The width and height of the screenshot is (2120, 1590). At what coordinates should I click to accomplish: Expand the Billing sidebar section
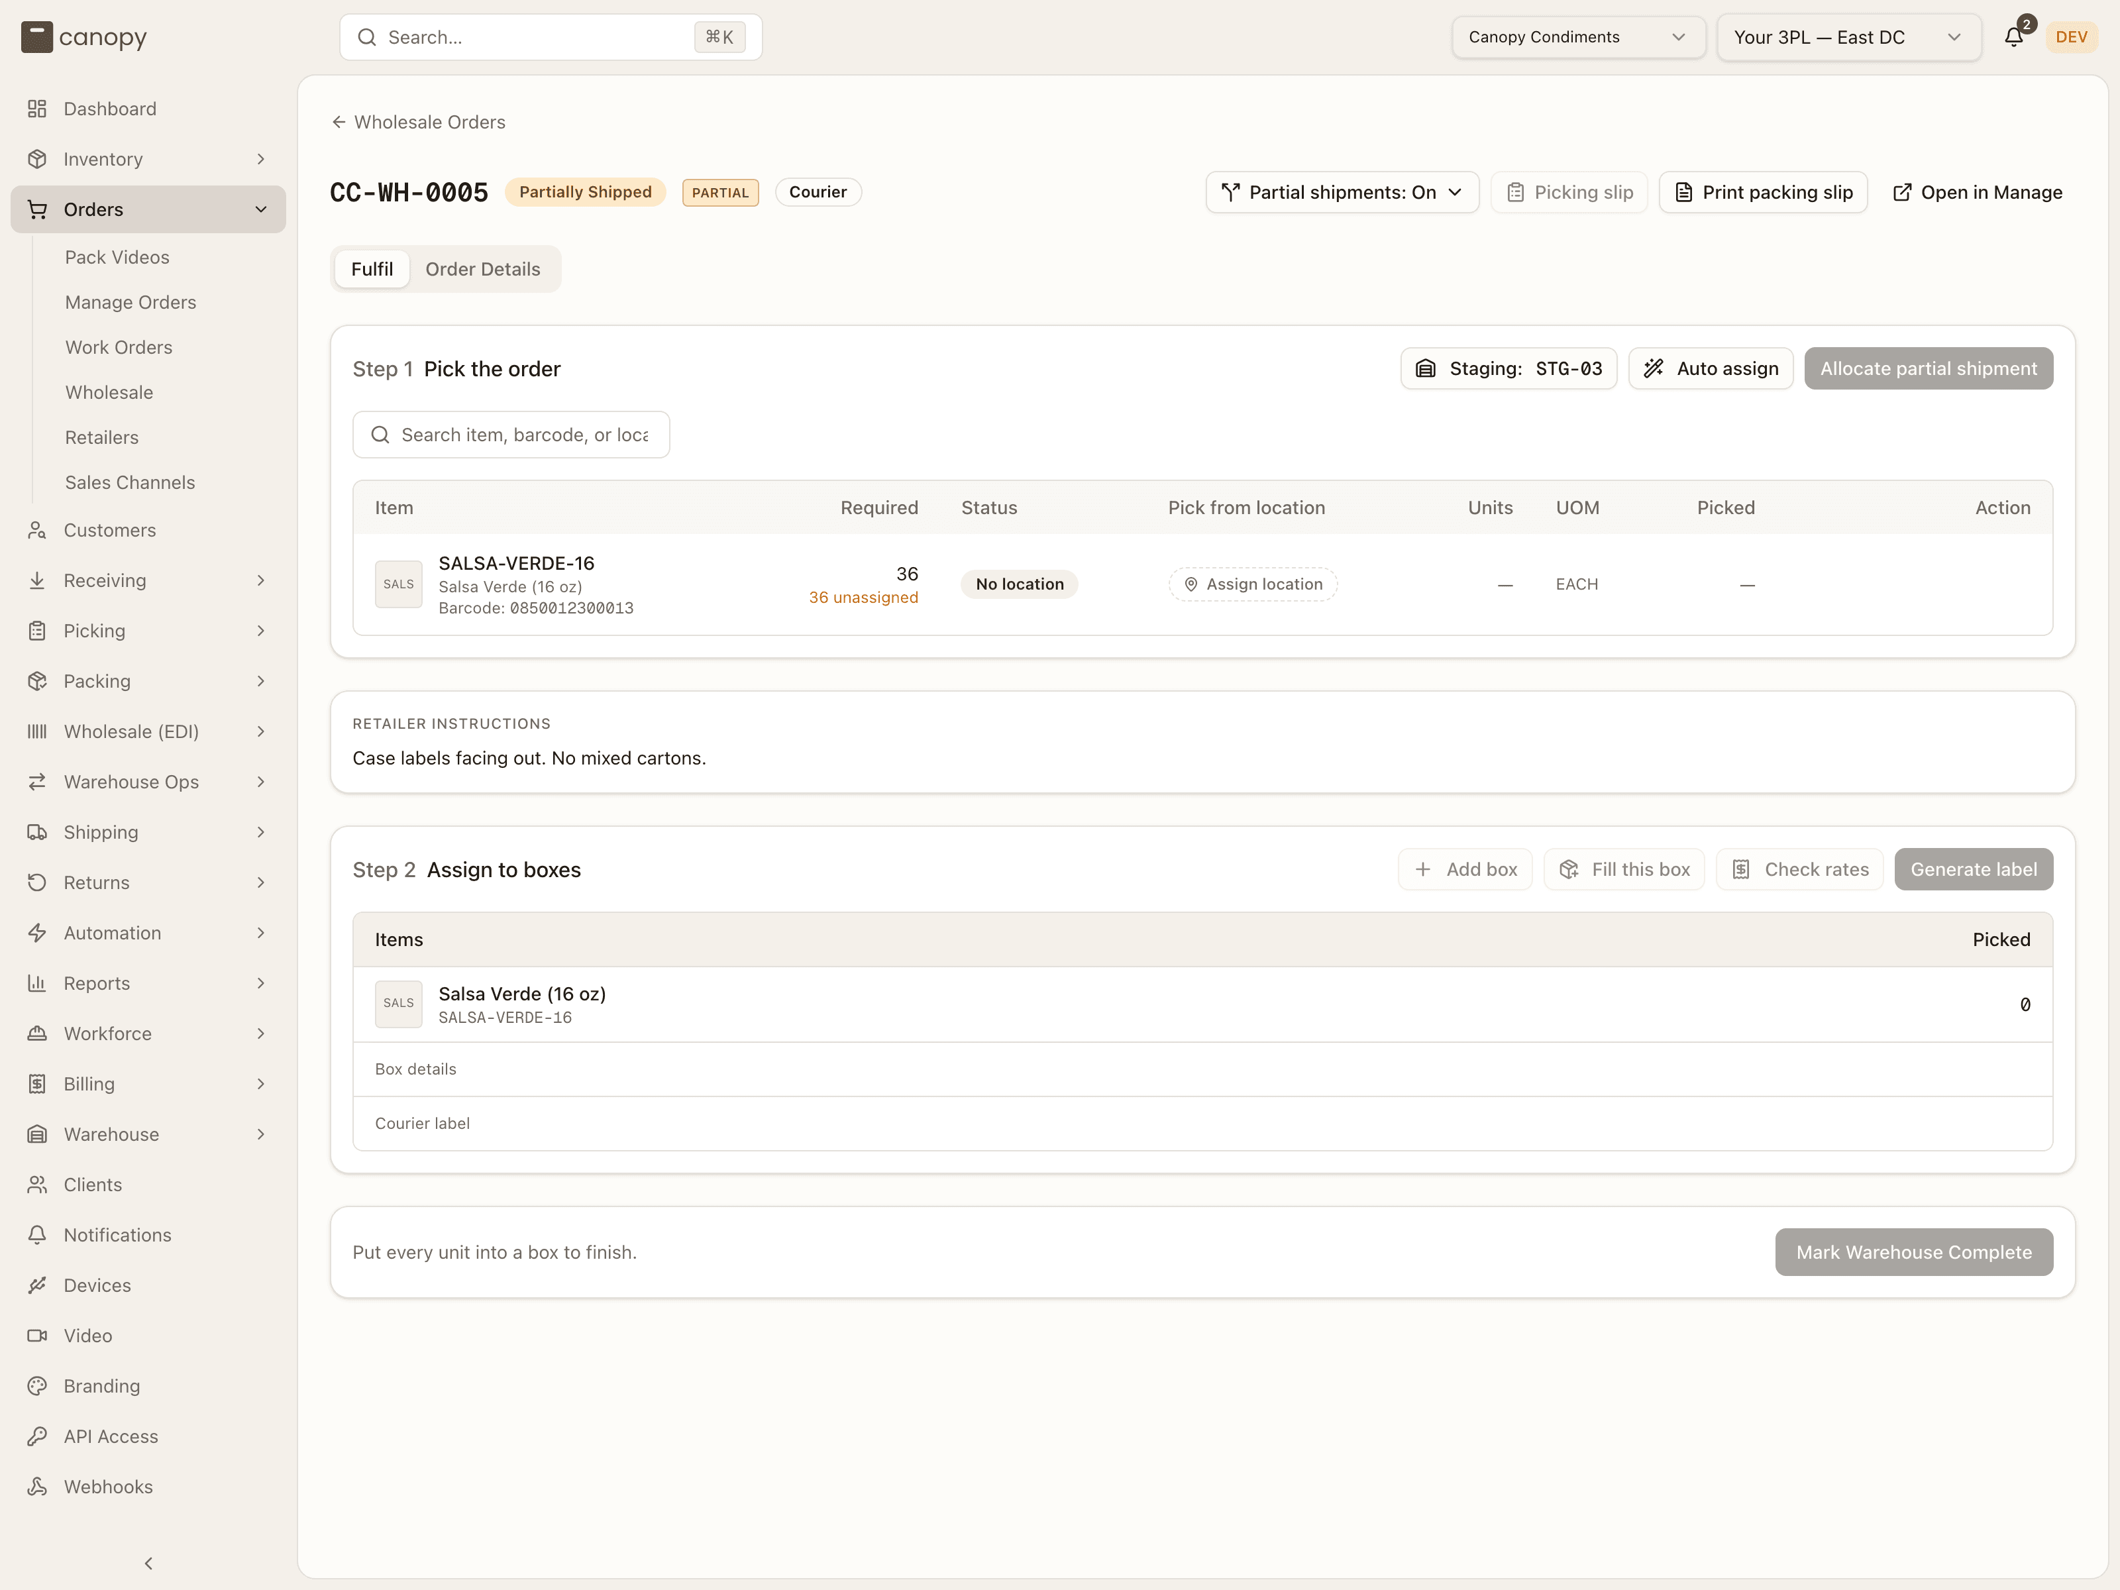tap(148, 1084)
